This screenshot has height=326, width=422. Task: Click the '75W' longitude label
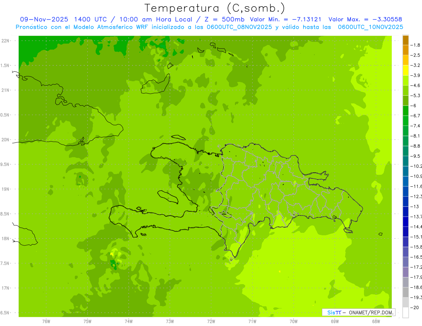click(88, 321)
